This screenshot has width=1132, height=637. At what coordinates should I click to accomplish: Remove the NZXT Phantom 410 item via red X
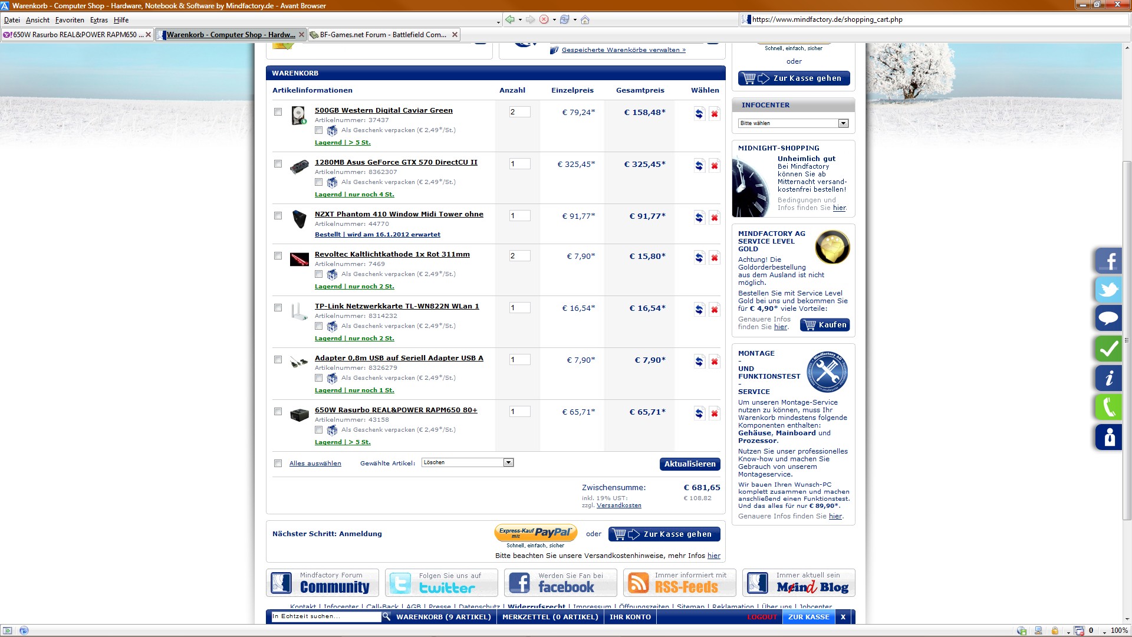point(714,218)
